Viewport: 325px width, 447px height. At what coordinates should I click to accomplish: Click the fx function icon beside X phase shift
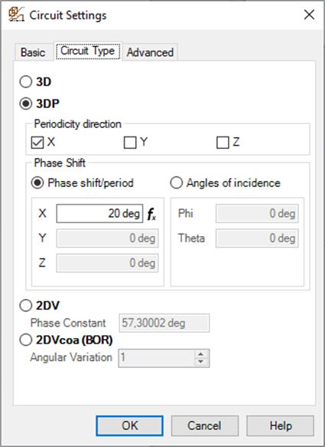pos(151,214)
